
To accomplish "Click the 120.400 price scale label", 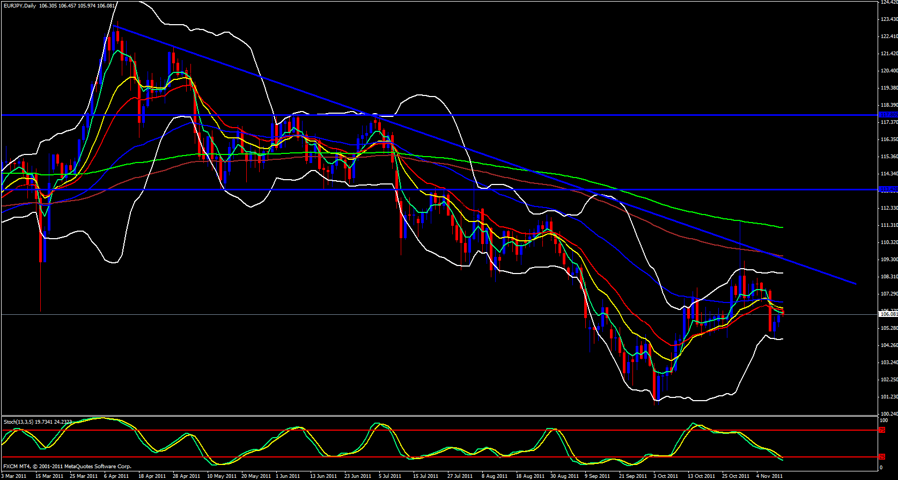I will (x=888, y=71).
